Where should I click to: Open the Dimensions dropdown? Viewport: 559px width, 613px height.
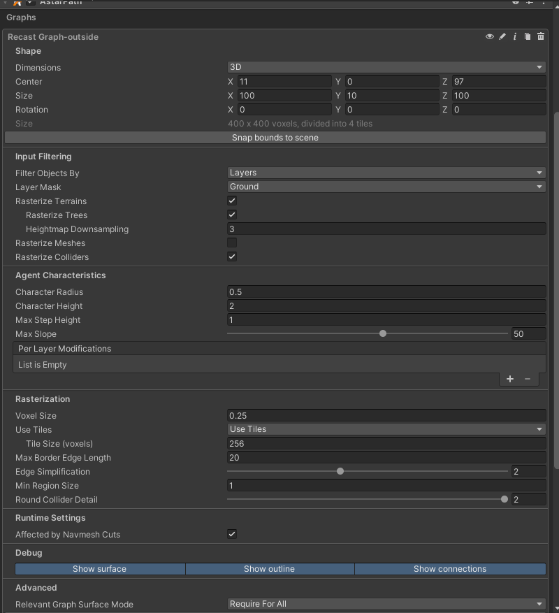pyautogui.click(x=386, y=67)
